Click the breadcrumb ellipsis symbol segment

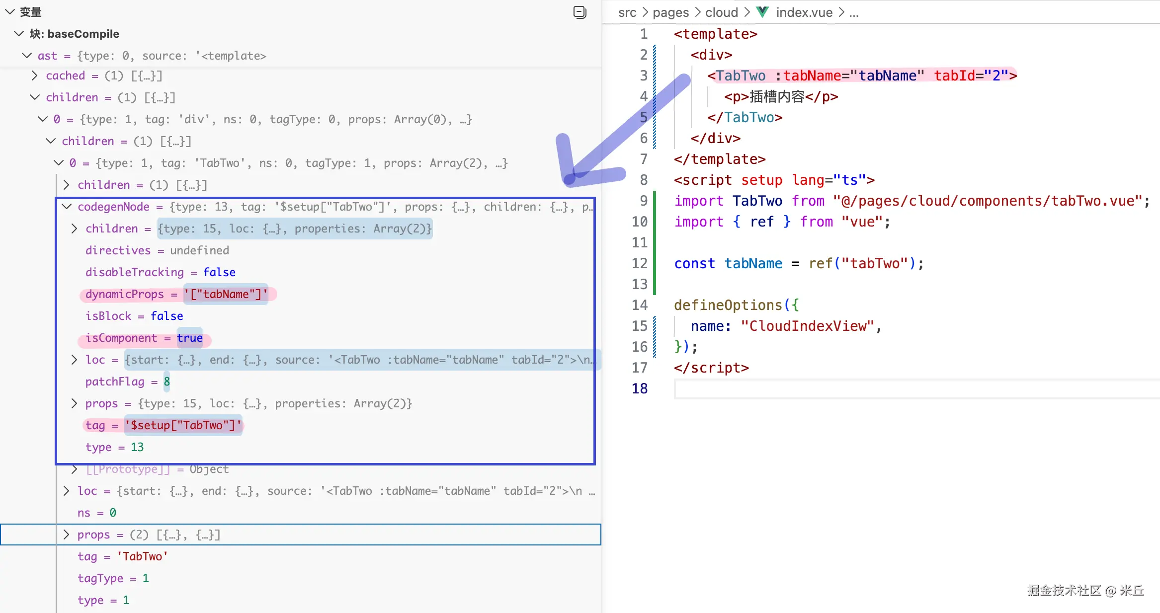pos(854,12)
